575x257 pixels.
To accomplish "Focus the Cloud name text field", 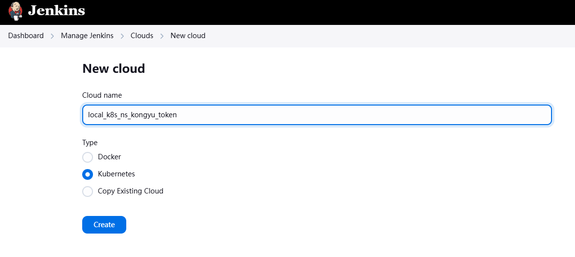I will point(317,115).
